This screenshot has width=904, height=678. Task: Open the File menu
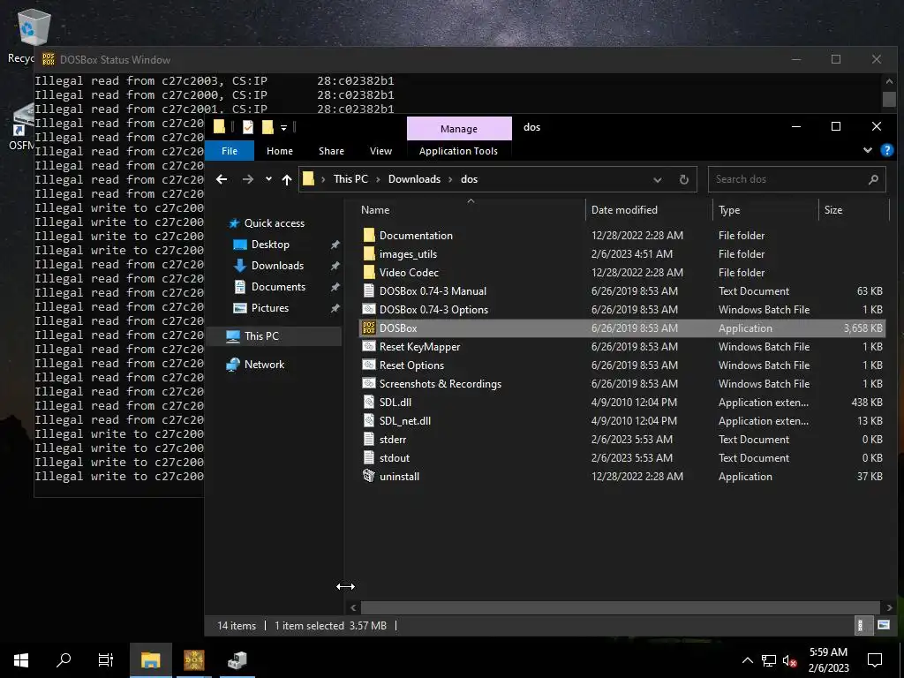pos(230,150)
